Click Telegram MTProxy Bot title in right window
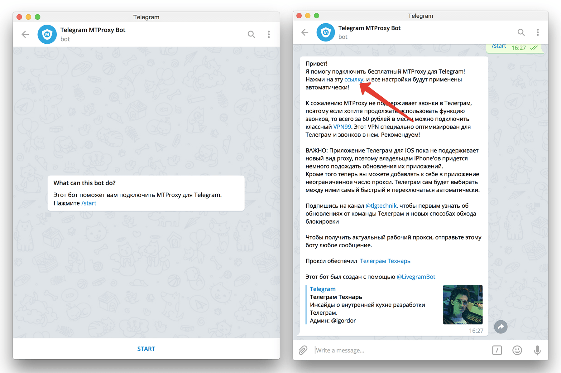The width and height of the screenshot is (561, 373). point(369,28)
